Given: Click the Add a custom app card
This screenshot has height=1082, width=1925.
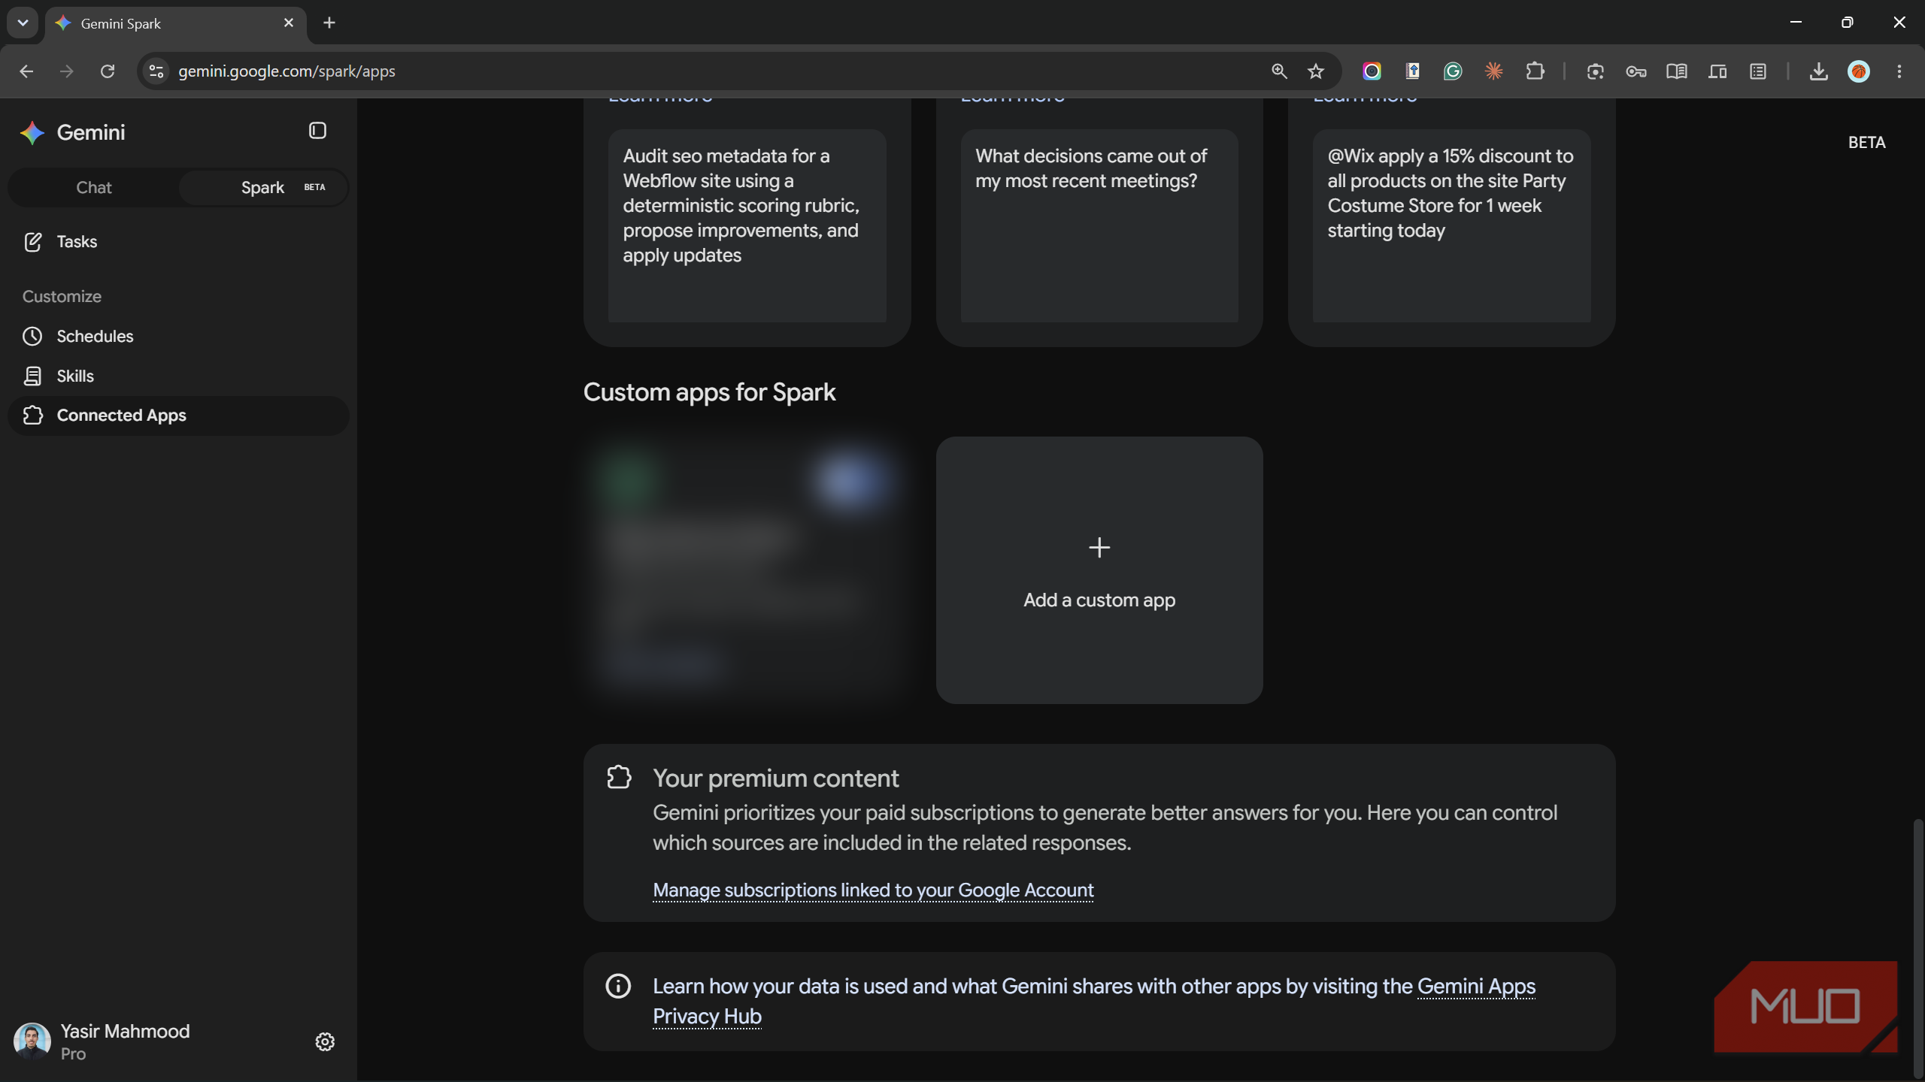Looking at the screenshot, I should tap(1099, 570).
